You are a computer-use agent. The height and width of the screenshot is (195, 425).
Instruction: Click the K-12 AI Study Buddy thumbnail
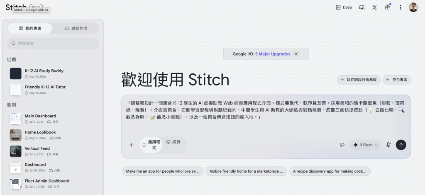coord(16,74)
